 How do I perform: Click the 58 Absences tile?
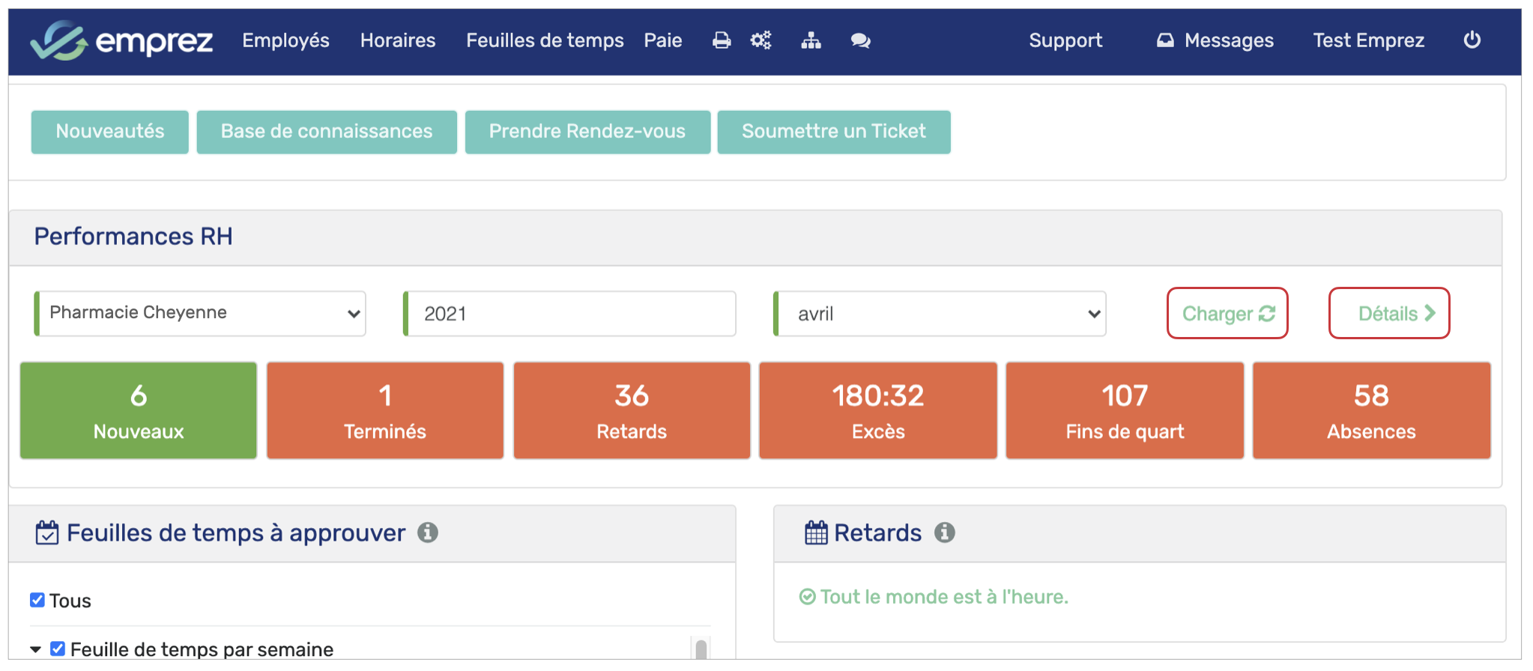pos(1371,410)
